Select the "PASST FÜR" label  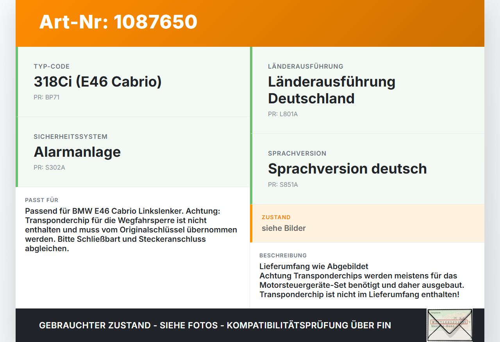(x=42, y=200)
